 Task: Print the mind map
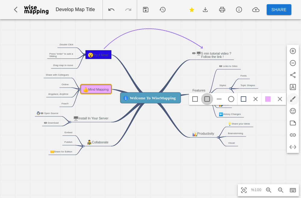pyautogui.click(x=222, y=10)
